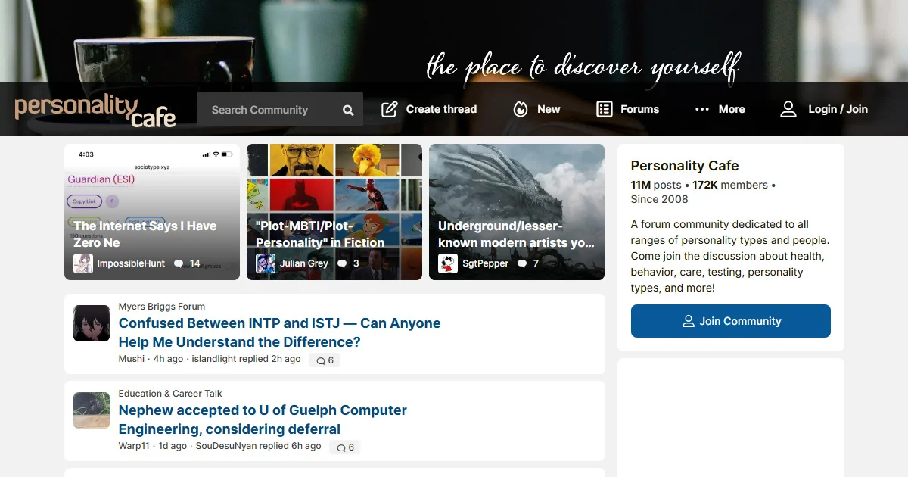Open the Education & Career Talk link
908x477 pixels.
[x=170, y=394]
